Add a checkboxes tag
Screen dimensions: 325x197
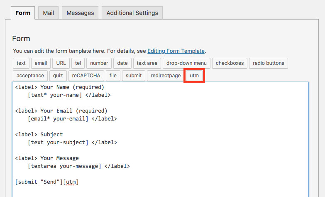(230, 63)
